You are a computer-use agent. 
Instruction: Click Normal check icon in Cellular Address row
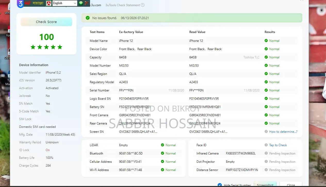coord(162,161)
